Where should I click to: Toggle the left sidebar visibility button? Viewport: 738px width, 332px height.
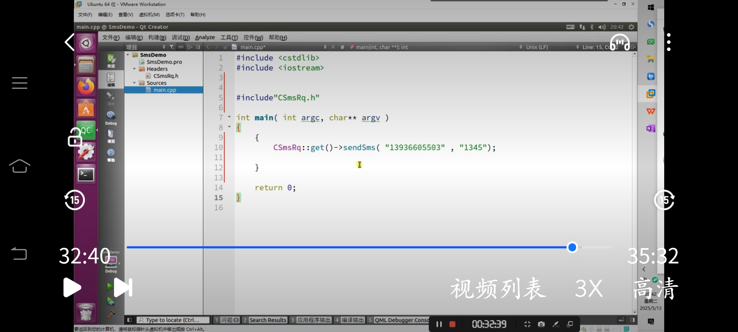coord(129,320)
